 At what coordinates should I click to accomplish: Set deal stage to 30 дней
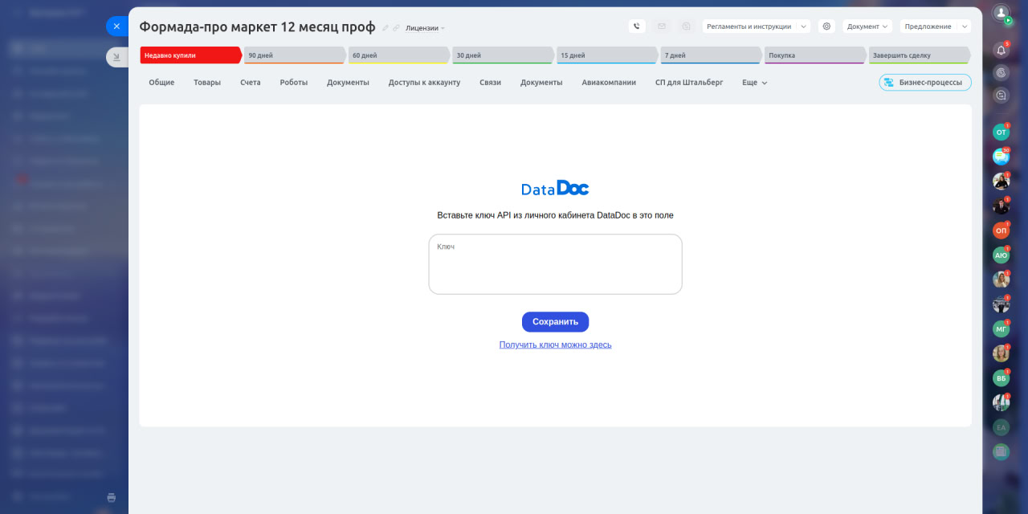(x=503, y=55)
